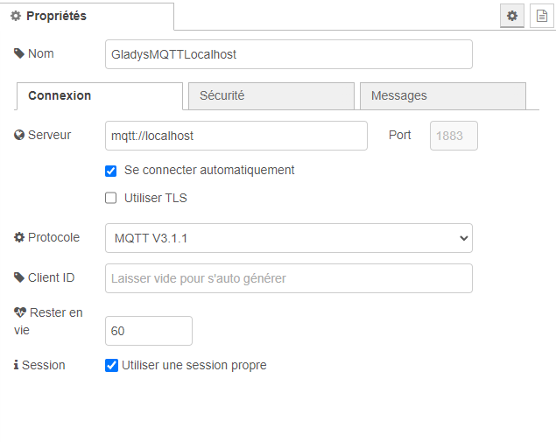Uncheck Utiliser une session propre
The image size is (556, 442).
click(111, 365)
